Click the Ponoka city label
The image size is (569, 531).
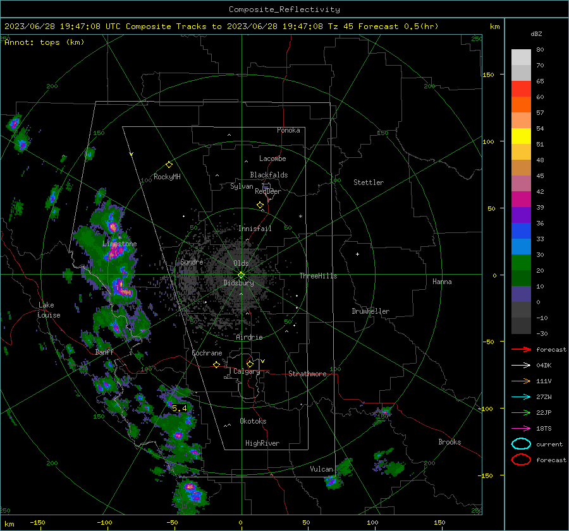click(x=288, y=130)
